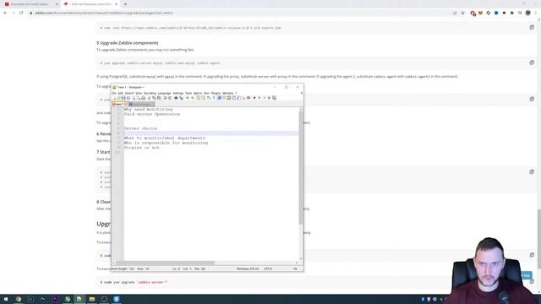Click 'UTF-8' encoding in the status bar

click(268, 269)
